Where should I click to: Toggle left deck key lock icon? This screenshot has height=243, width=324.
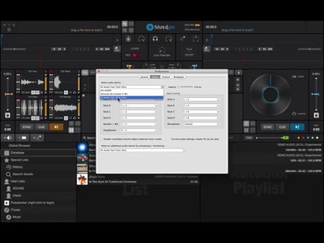click(7, 115)
